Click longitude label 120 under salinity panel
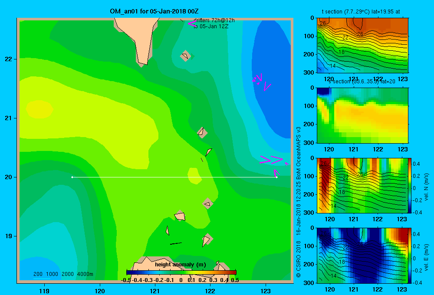This screenshot has height=295, width=434. pos(329,149)
